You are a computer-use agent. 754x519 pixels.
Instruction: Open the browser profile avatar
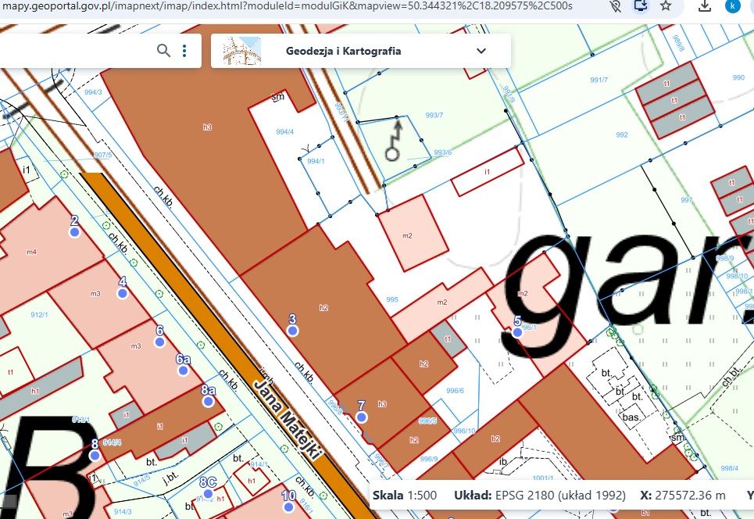point(732,5)
